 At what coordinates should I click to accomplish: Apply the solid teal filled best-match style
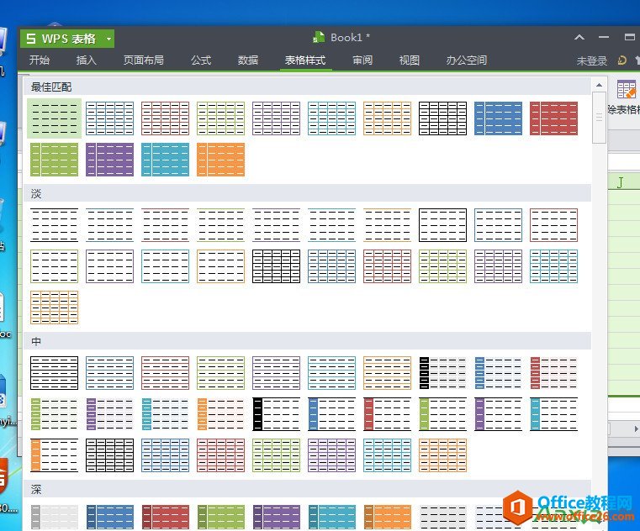[x=166, y=160]
